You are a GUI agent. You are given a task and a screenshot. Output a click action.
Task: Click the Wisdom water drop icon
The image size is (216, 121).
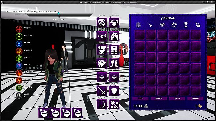tap(19, 44)
